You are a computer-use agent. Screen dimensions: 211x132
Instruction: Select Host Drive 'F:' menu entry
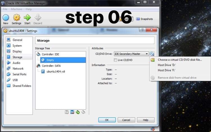pos(180,70)
